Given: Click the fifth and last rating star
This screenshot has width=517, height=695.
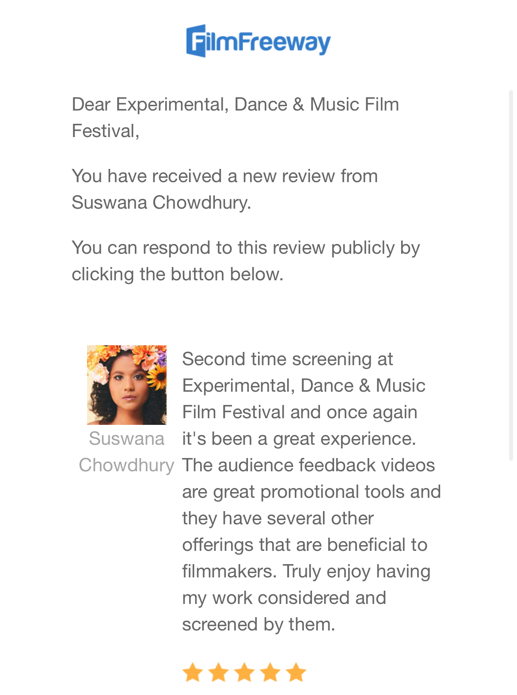Looking at the screenshot, I should (296, 672).
